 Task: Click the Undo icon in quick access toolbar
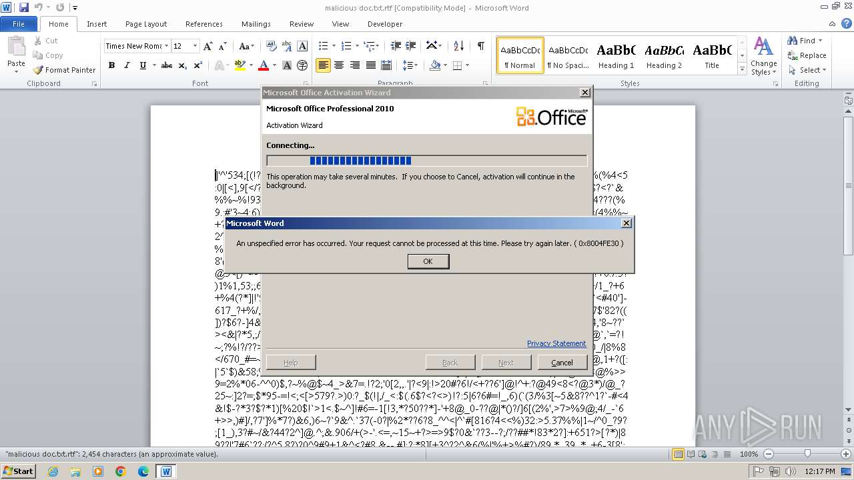coord(38,7)
